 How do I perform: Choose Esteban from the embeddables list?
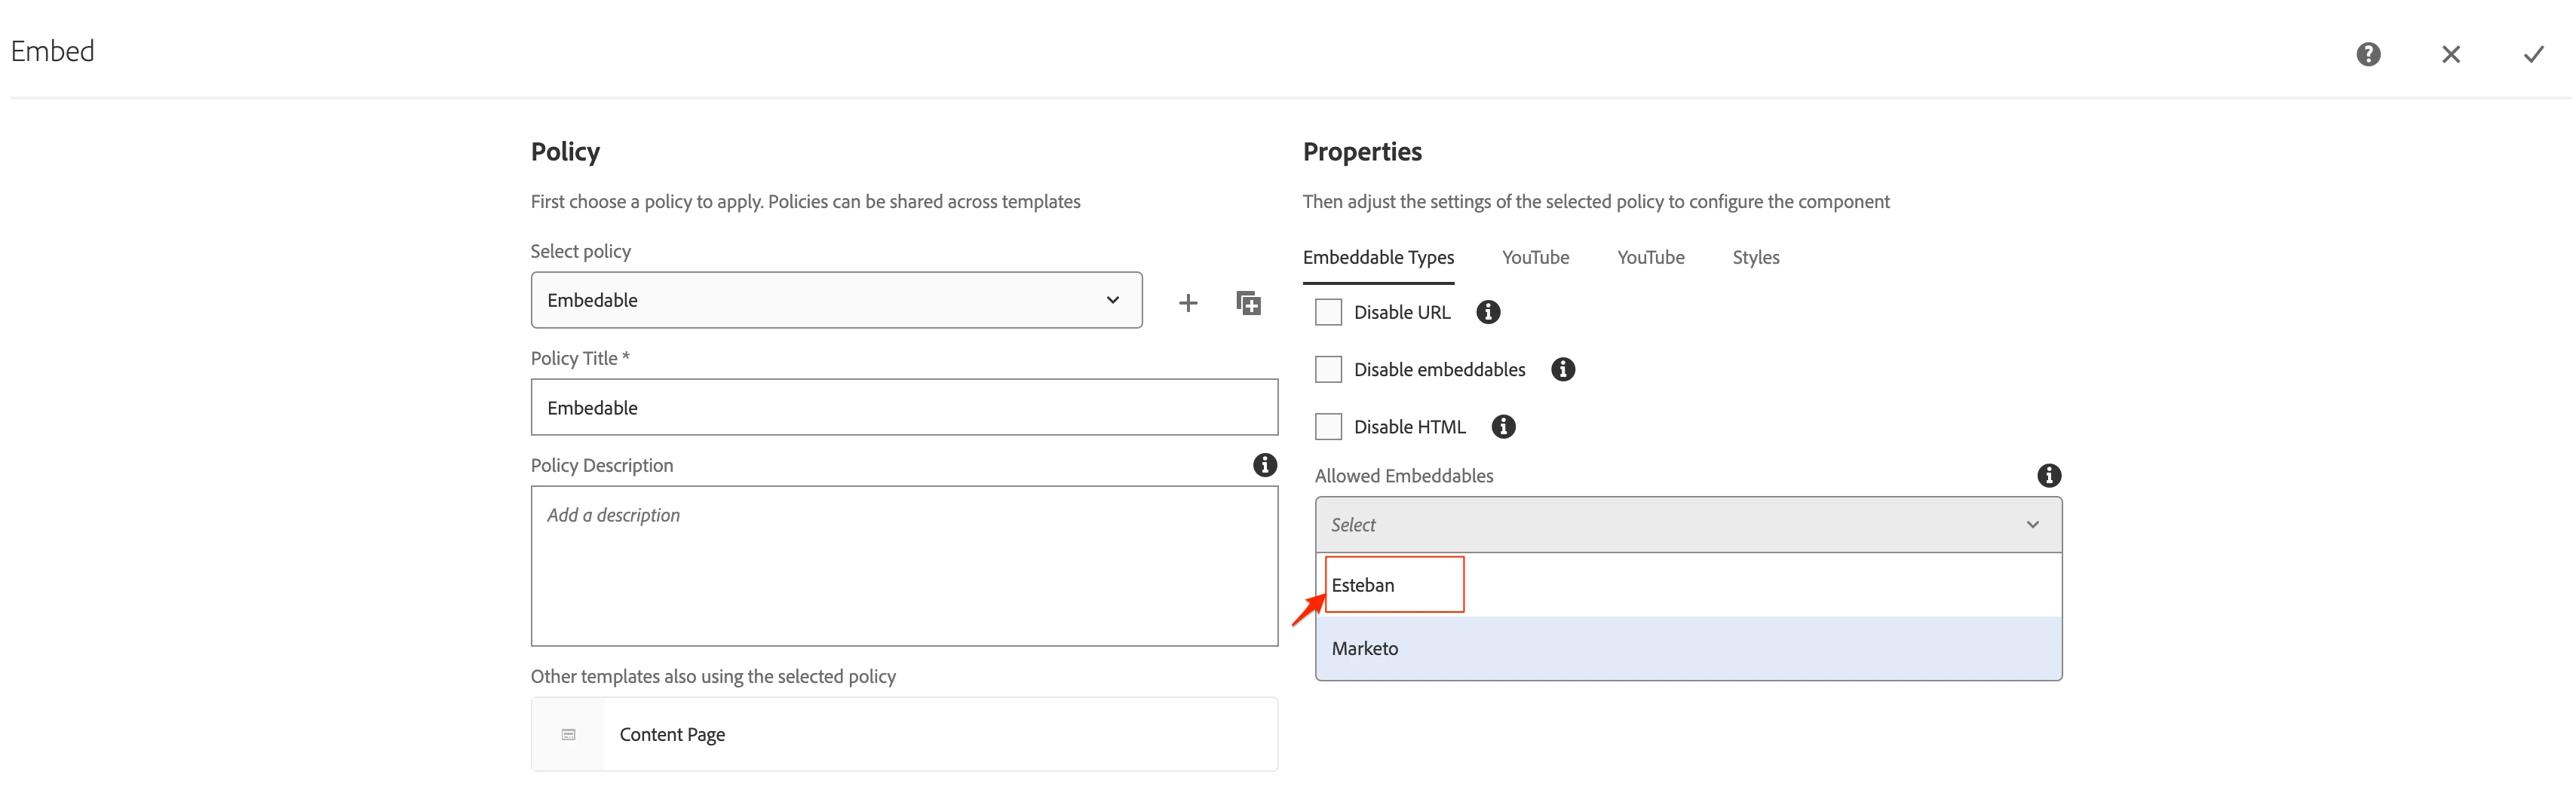[1363, 585]
